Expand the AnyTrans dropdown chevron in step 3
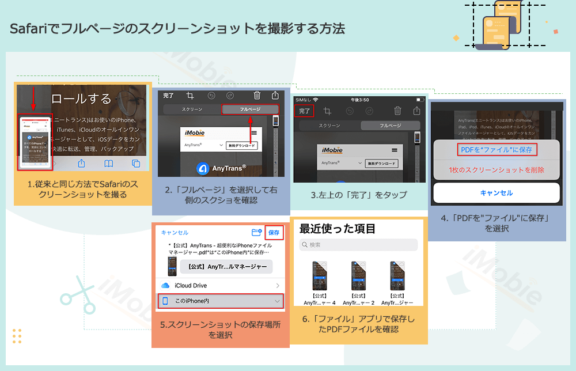This screenshot has width=576, height=371. [x=360, y=163]
